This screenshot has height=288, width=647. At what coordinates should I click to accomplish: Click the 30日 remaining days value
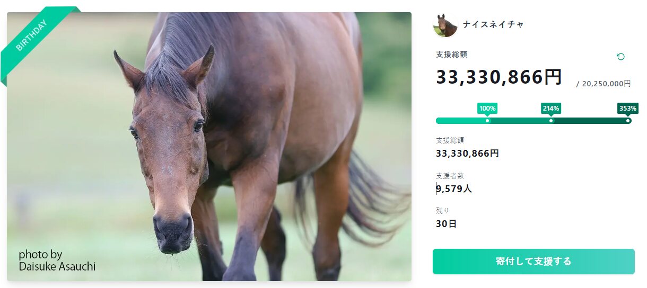tap(446, 224)
